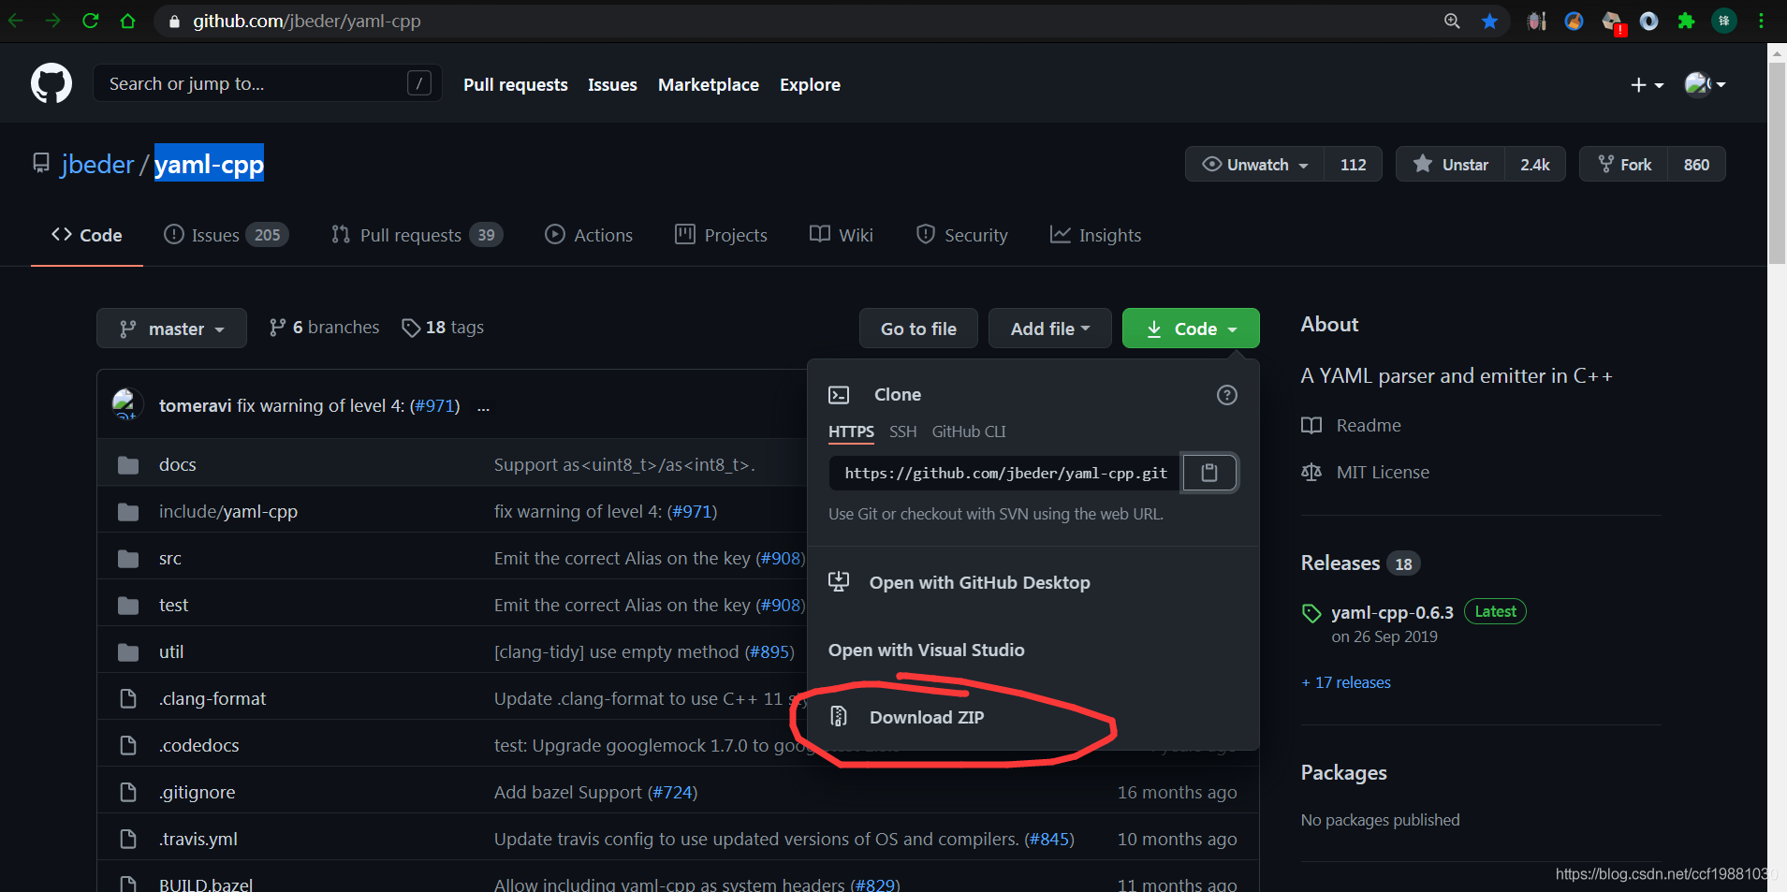1787x892 pixels.
Task: Select the GitHub CLI clone option
Action: [969, 431]
